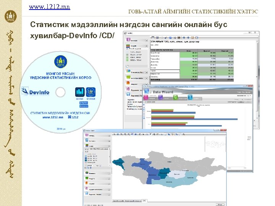Viewport: 275px width, 206px height.
Task: Open the www.1212.mn address printed on the CD
Action: [x=53, y=117]
